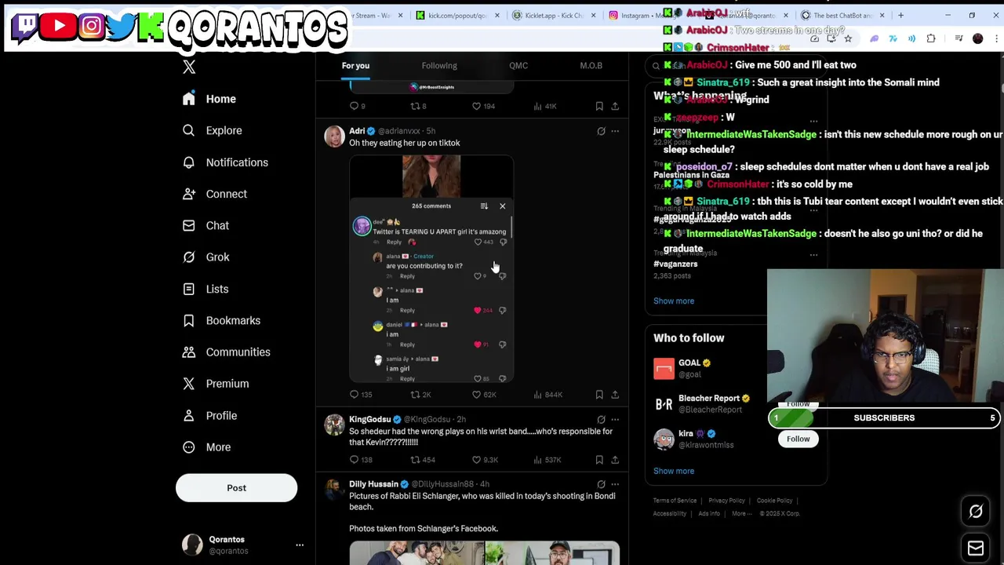Open the #vaganzers trend
1004x565 pixels.
tap(675, 264)
